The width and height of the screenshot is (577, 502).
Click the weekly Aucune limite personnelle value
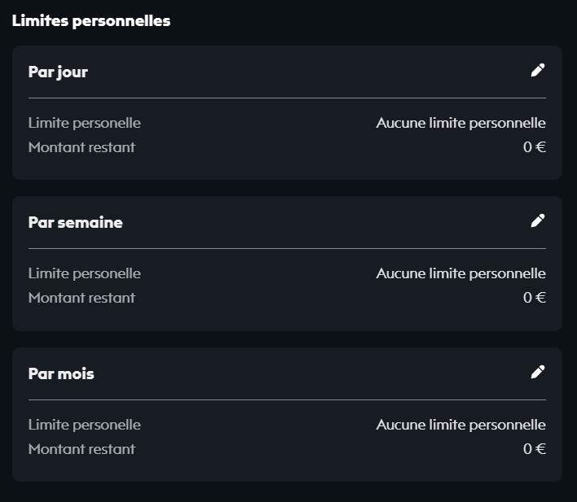point(460,273)
